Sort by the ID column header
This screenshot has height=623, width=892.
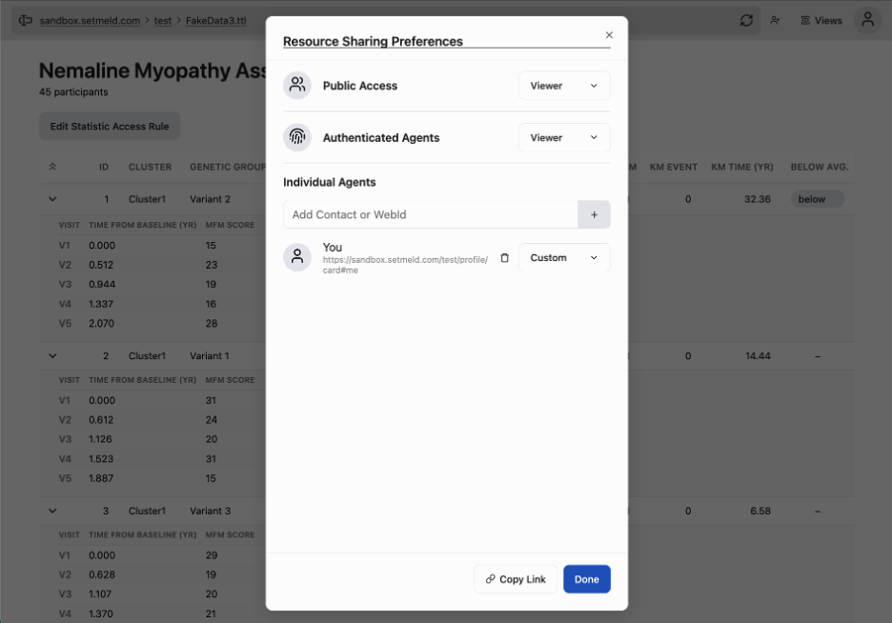click(104, 167)
